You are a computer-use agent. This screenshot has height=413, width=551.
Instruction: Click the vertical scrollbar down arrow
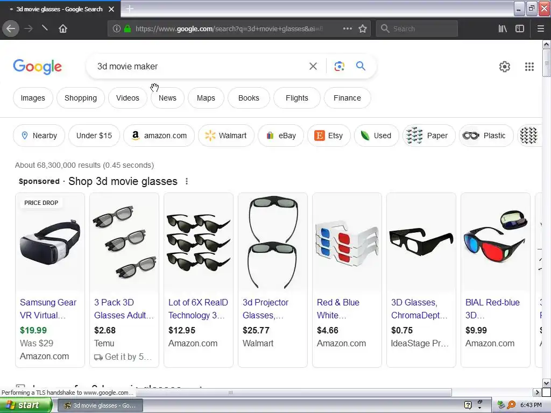[546, 383]
